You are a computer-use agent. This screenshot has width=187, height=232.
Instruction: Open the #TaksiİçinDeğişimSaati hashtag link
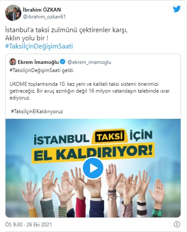[x=39, y=46]
